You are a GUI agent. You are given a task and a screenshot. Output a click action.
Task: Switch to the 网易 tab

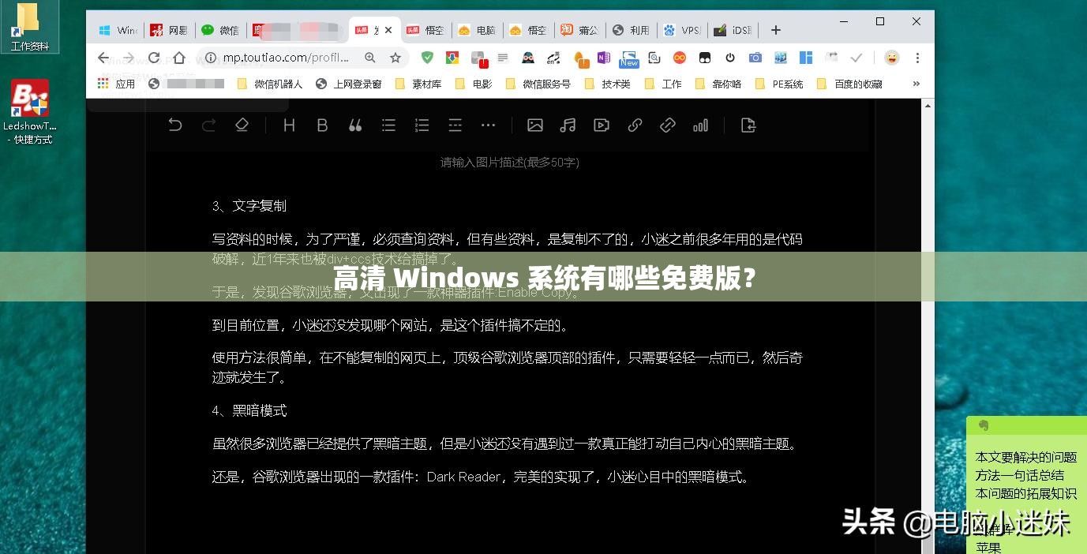169,30
